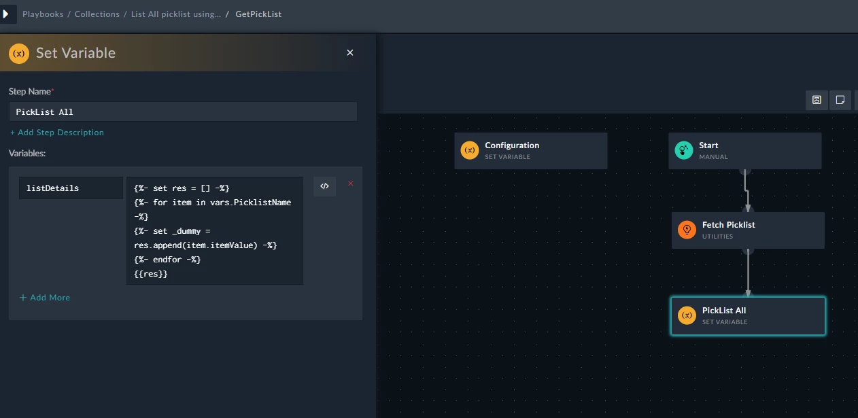Add a note with the sticky note icon
Viewport: 858px width, 418px height.
click(840, 100)
